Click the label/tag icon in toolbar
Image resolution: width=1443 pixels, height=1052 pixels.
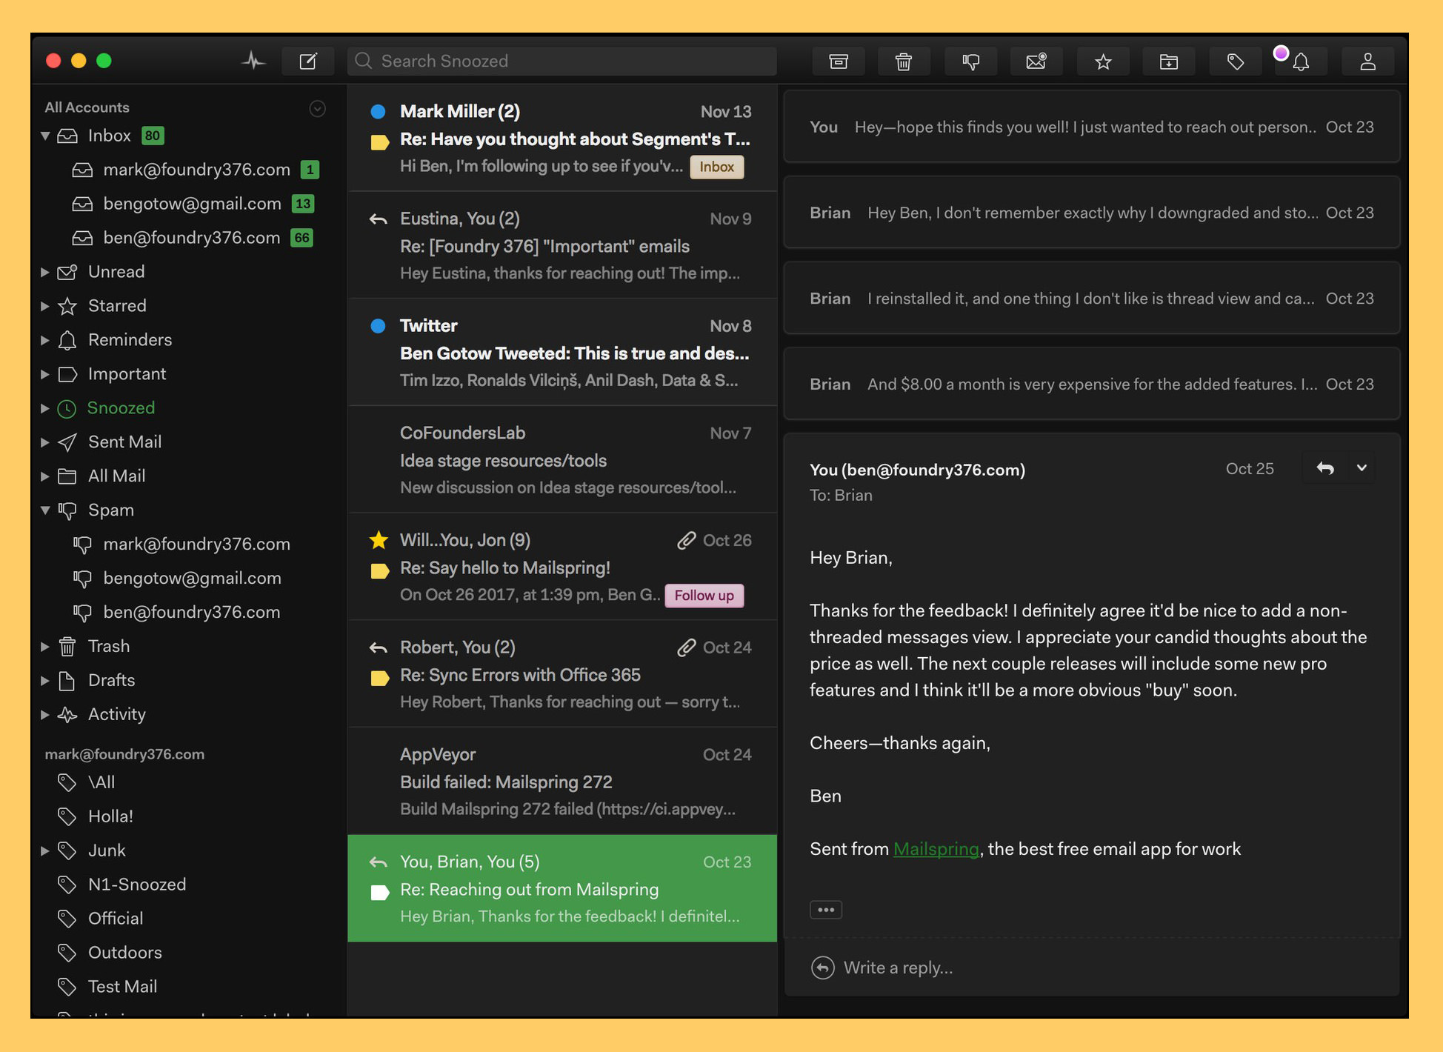click(x=1233, y=61)
